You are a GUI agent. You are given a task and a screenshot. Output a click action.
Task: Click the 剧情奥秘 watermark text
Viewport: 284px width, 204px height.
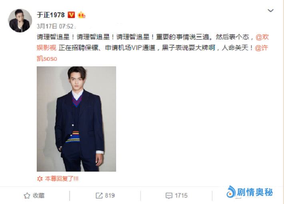click(x=255, y=192)
